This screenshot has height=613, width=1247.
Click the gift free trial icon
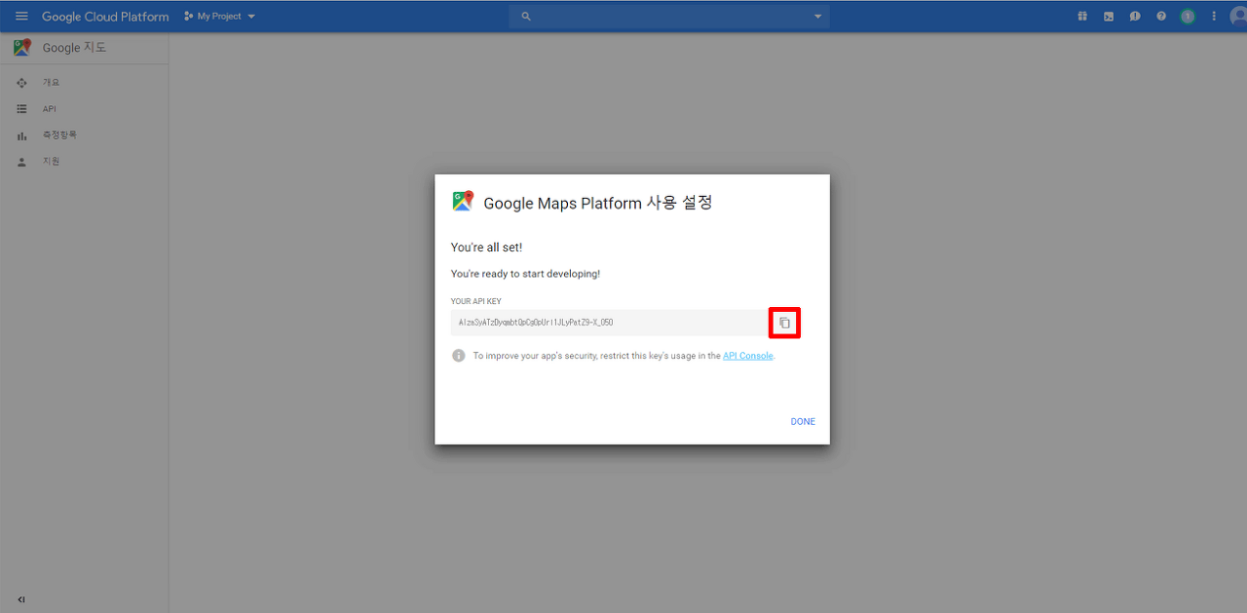coord(1082,17)
